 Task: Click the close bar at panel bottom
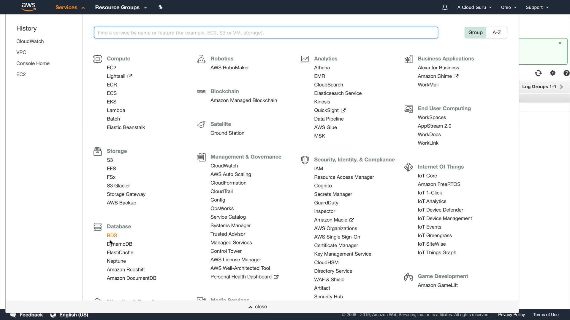(258, 307)
